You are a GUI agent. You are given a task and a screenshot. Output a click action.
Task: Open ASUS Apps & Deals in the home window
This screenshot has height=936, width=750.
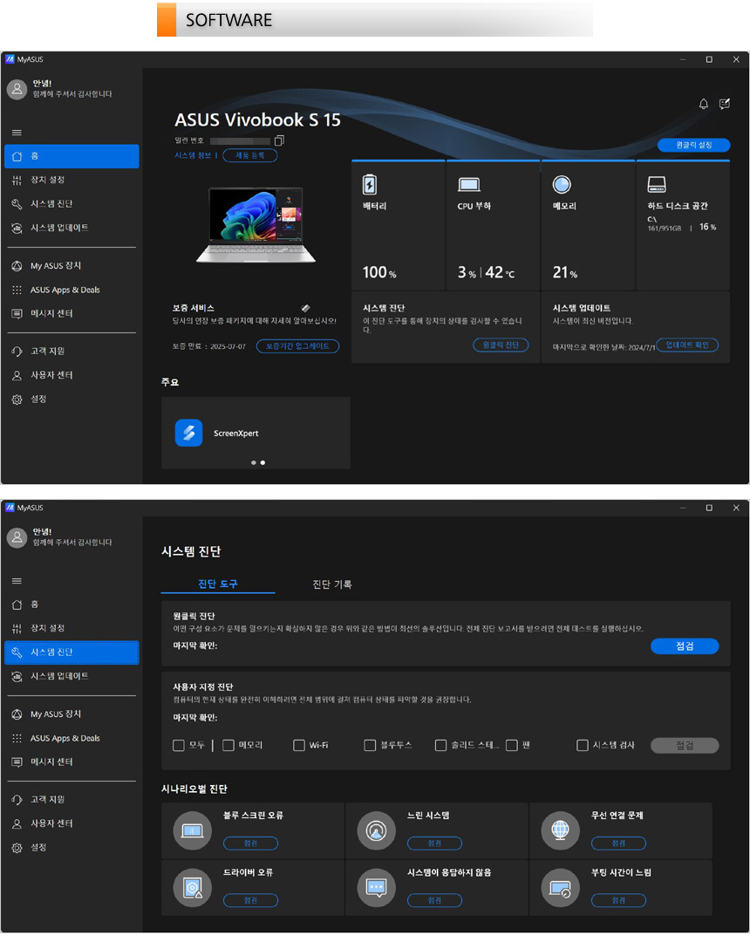(72, 290)
